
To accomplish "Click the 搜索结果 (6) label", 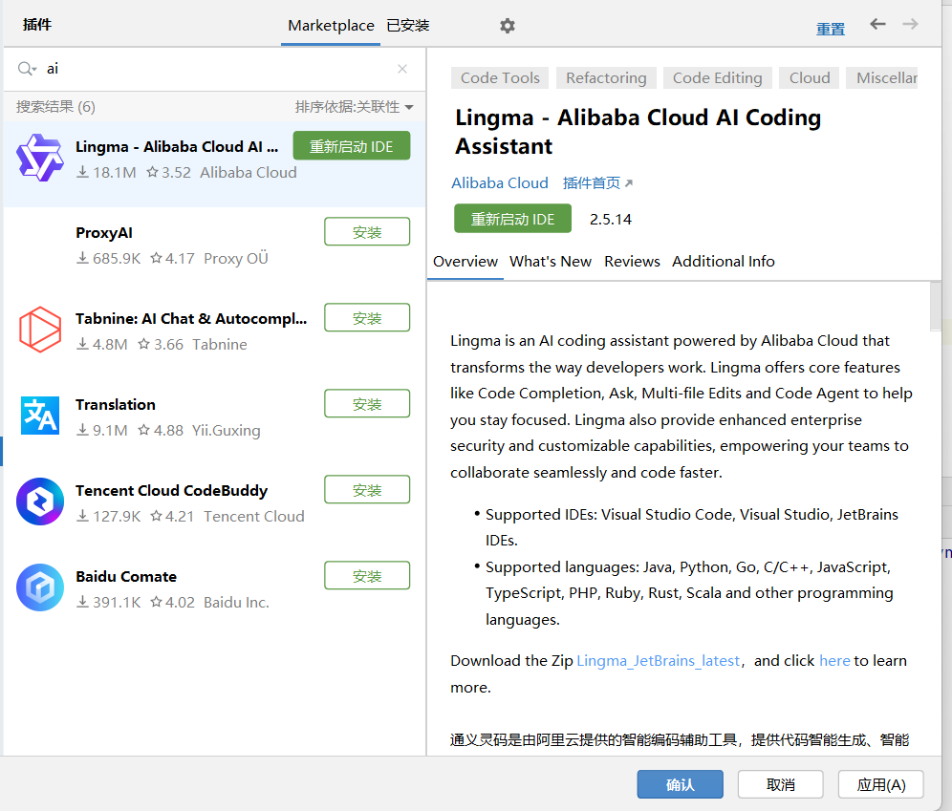I will point(55,107).
